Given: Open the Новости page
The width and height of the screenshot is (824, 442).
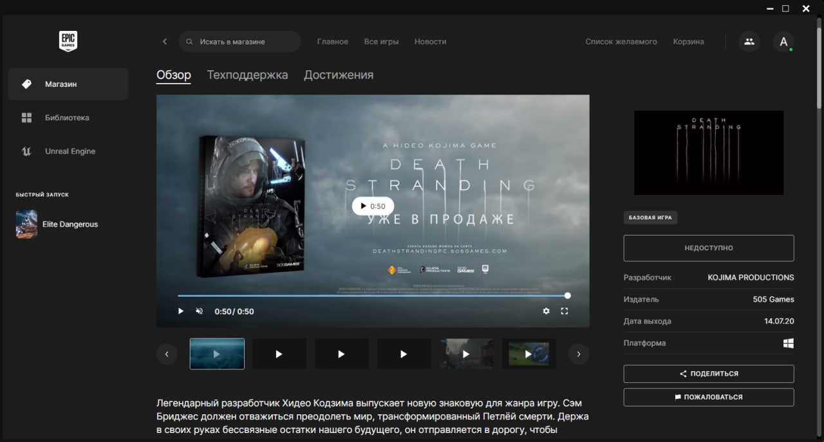Looking at the screenshot, I should (430, 41).
